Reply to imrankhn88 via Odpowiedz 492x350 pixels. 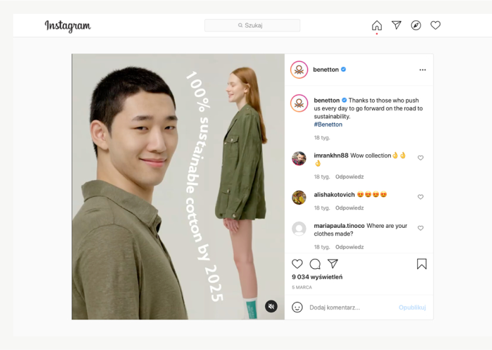pos(350,177)
